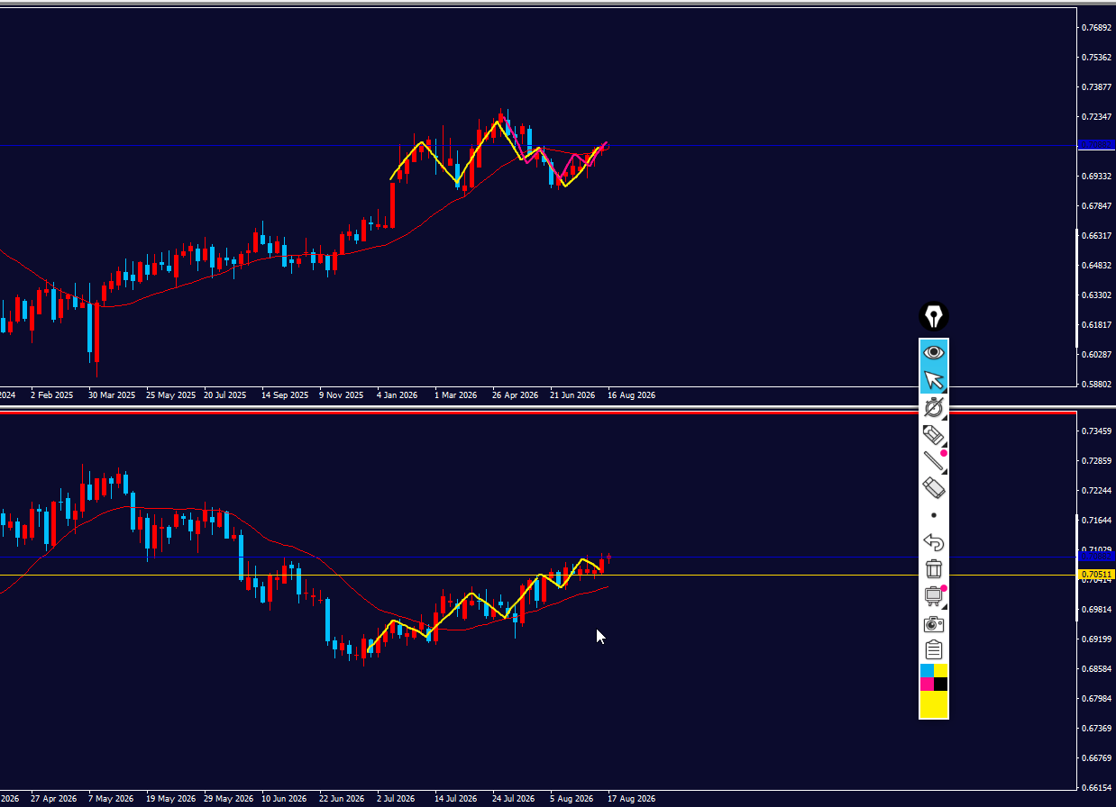Click the pen nib logo above the toolbar
1116x807 pixels.
click(934, 316)
